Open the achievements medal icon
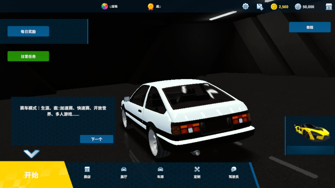 click(x=151, y=7)
